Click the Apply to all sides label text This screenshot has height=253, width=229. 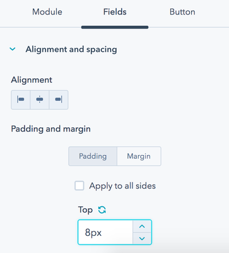[x=122, y=186]
